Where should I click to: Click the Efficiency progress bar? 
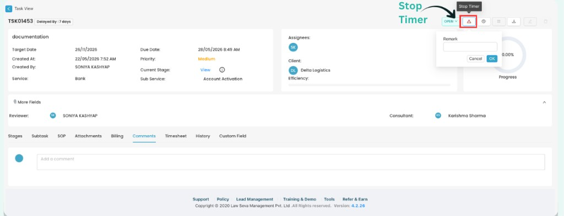(x=370, y=85)
